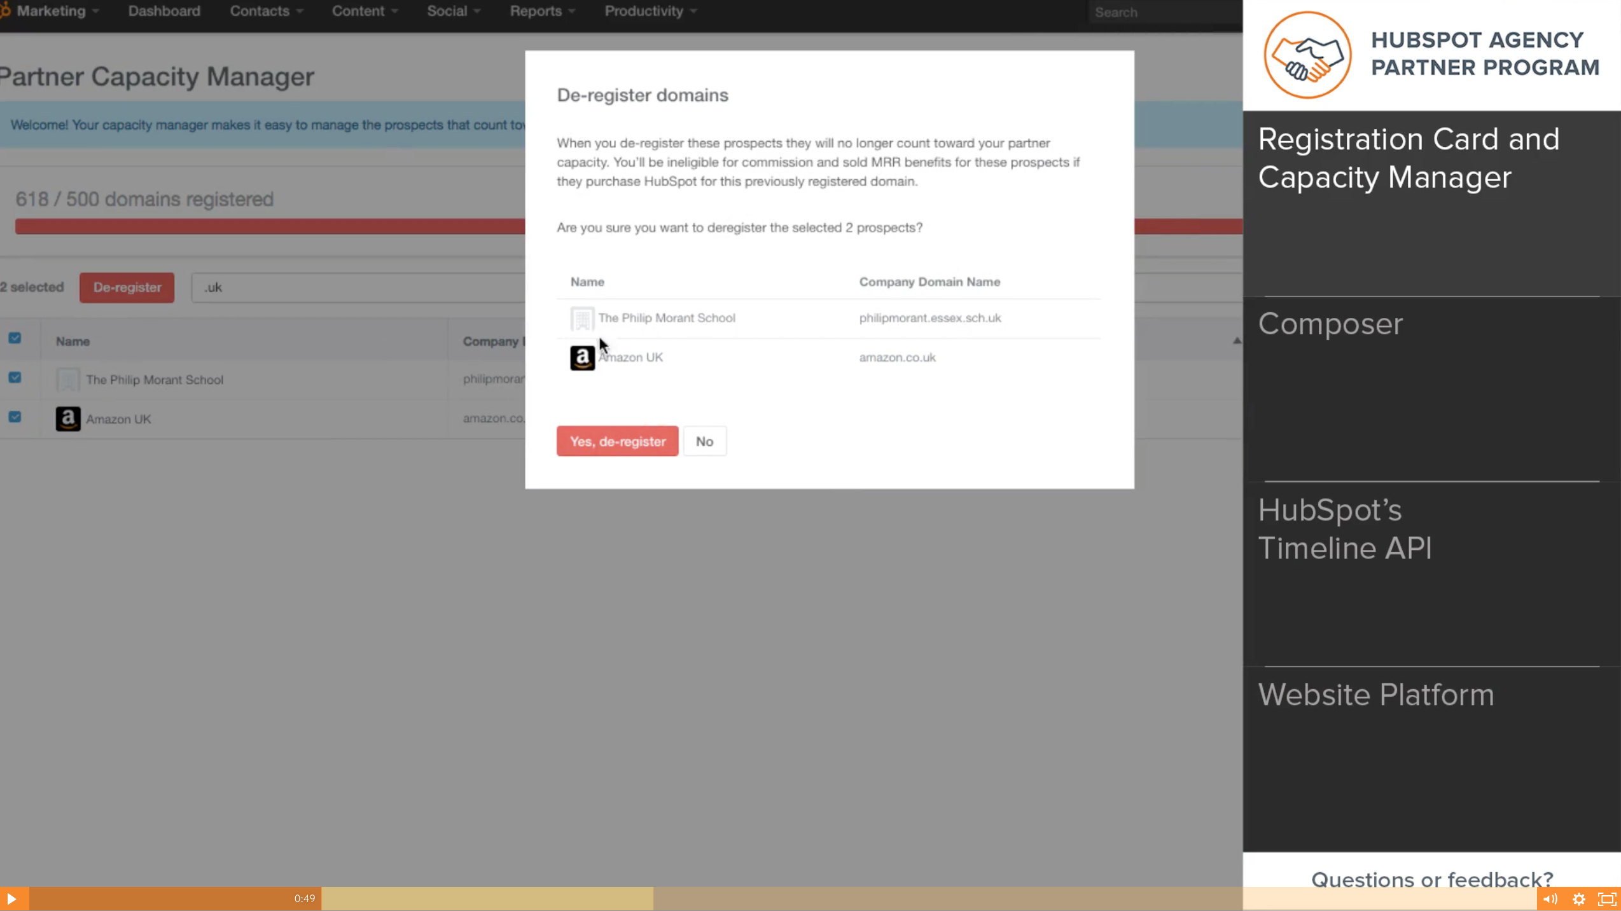The height and width of the screenshot is (911, 1621).
Task: Open video settings gear icon
Action: (1579, 899)
